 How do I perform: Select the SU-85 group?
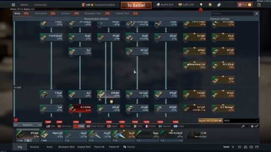point(137,37)
